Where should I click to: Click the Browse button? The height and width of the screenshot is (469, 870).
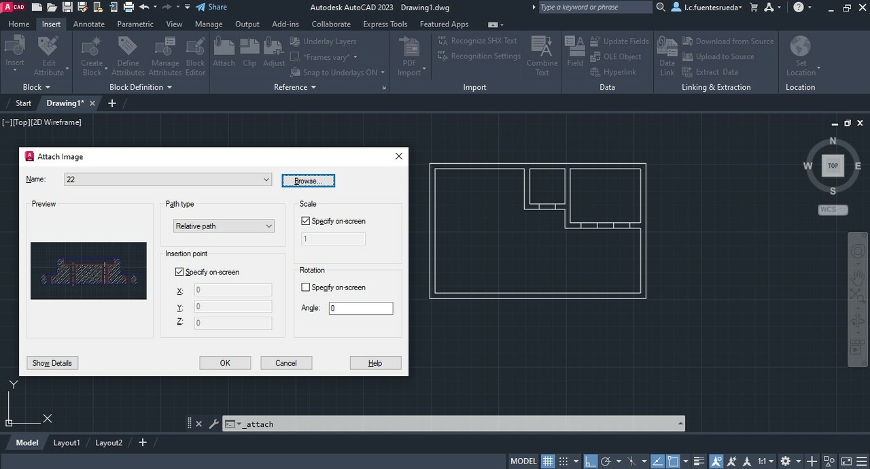(308, 181)
